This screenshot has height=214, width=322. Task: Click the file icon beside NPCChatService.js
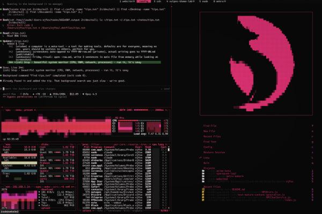[x=203, y=197]
